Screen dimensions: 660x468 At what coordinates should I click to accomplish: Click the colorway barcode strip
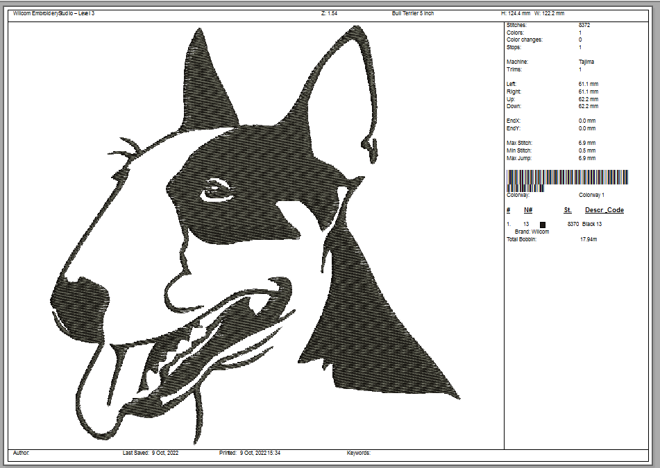tap(568, 180)
